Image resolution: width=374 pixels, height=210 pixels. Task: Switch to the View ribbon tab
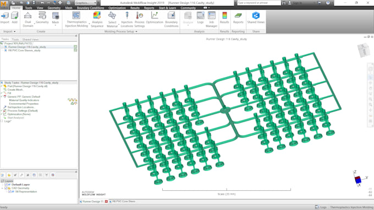point(40,8)
